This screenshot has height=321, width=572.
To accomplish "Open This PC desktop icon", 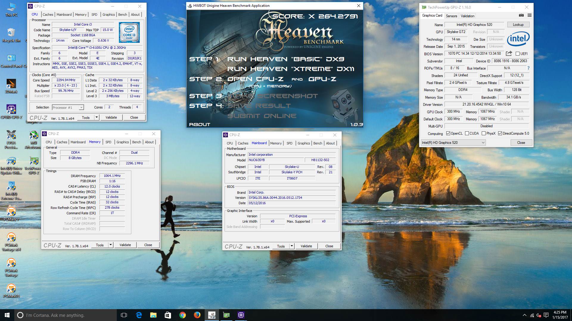I will point(11,10).
